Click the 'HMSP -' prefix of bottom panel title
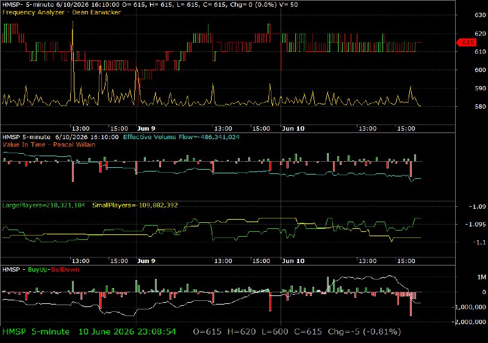Screen dimensions: 488x343 click(13, 270)
